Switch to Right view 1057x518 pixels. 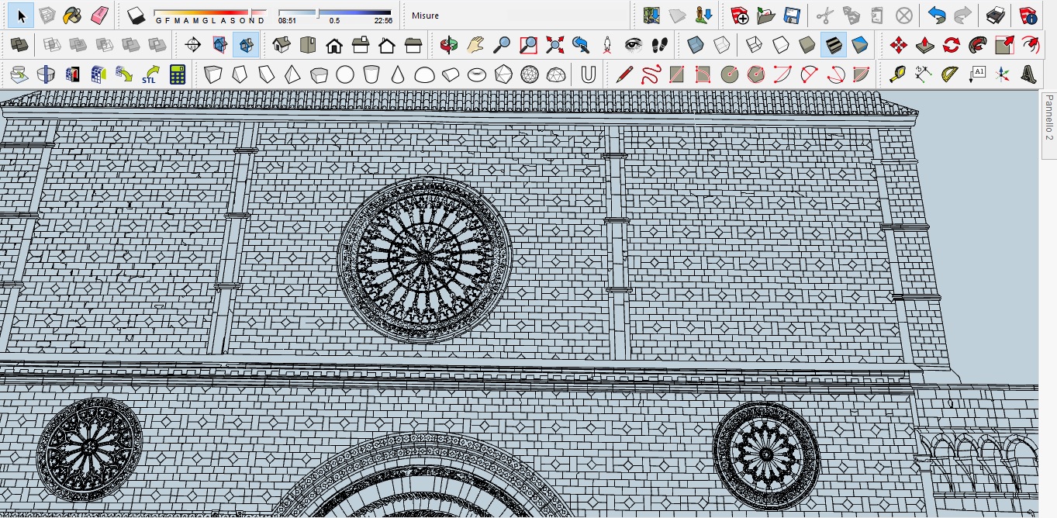[361, 45]
